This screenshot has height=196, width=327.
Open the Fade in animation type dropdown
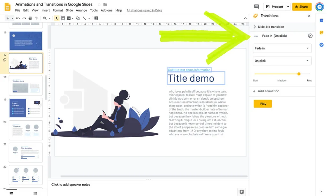pyautogui.click(x=282, y=48)
